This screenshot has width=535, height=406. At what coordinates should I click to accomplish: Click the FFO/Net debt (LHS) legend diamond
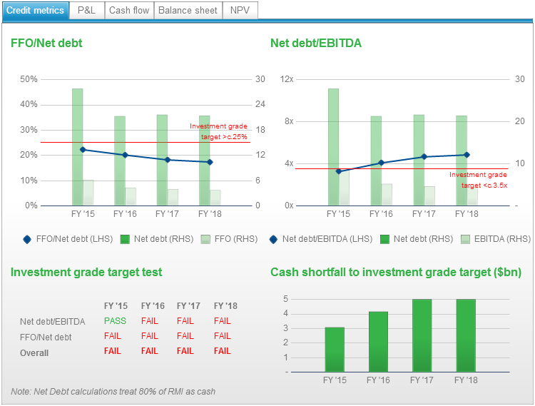point(27,240)
